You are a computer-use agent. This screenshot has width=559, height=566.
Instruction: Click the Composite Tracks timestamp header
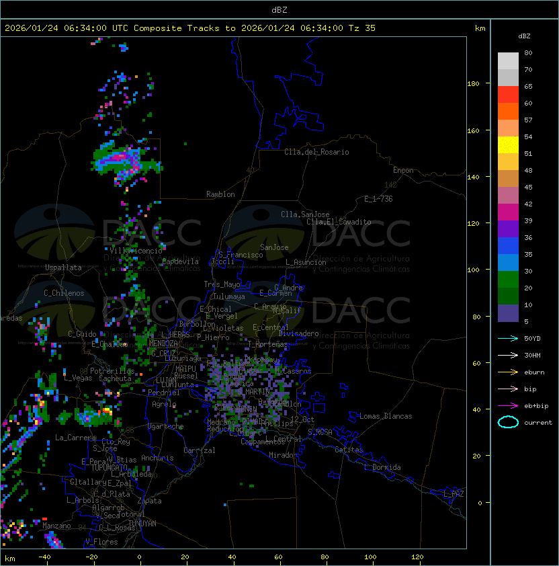190,28
